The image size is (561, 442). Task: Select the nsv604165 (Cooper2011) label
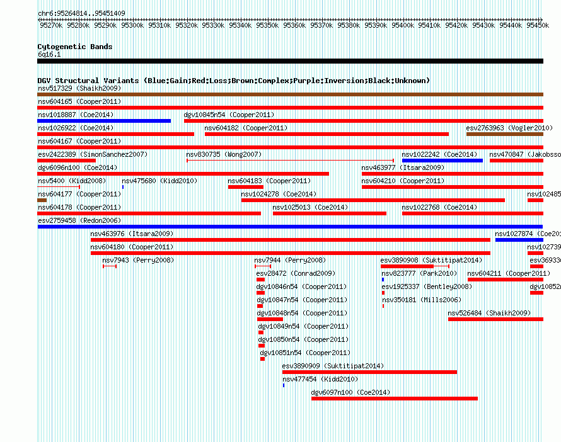coord(79,101)
